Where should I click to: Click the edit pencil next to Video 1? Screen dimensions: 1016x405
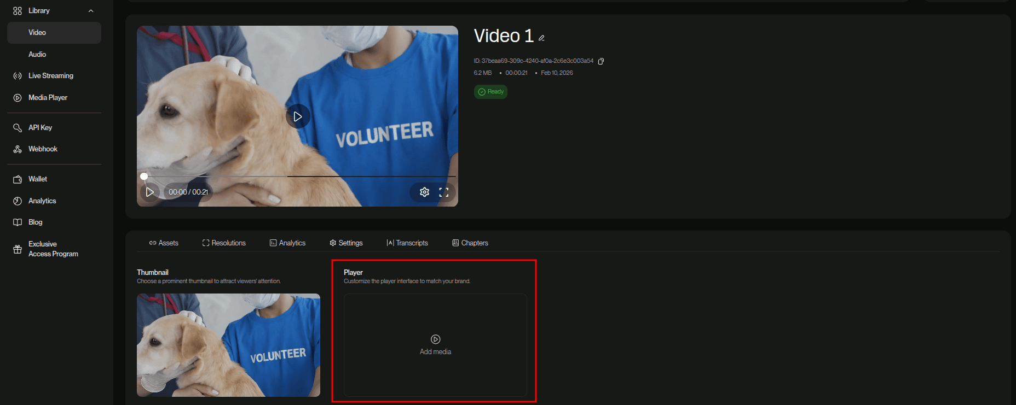[541, 38]
